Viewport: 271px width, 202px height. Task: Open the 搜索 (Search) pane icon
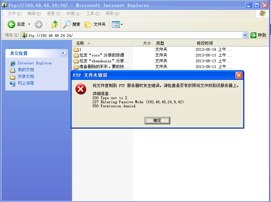coord(66,24)
